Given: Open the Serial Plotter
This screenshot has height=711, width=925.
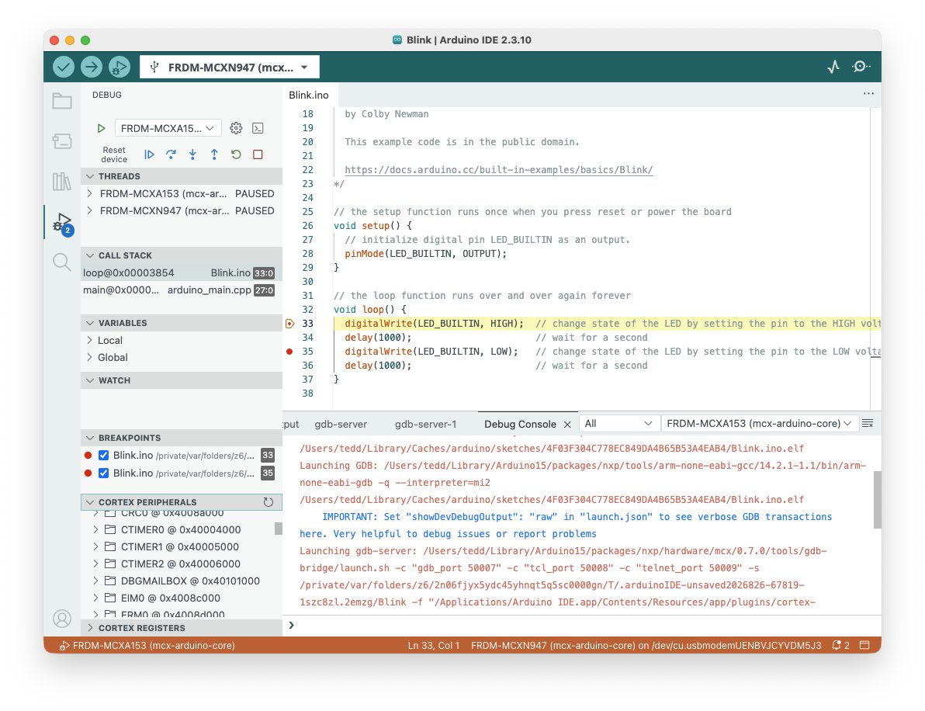Looking at the screenshot, I should (833, 67).
